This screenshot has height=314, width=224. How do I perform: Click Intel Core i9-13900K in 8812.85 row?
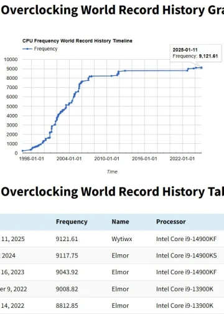click(x=185, y=306)
